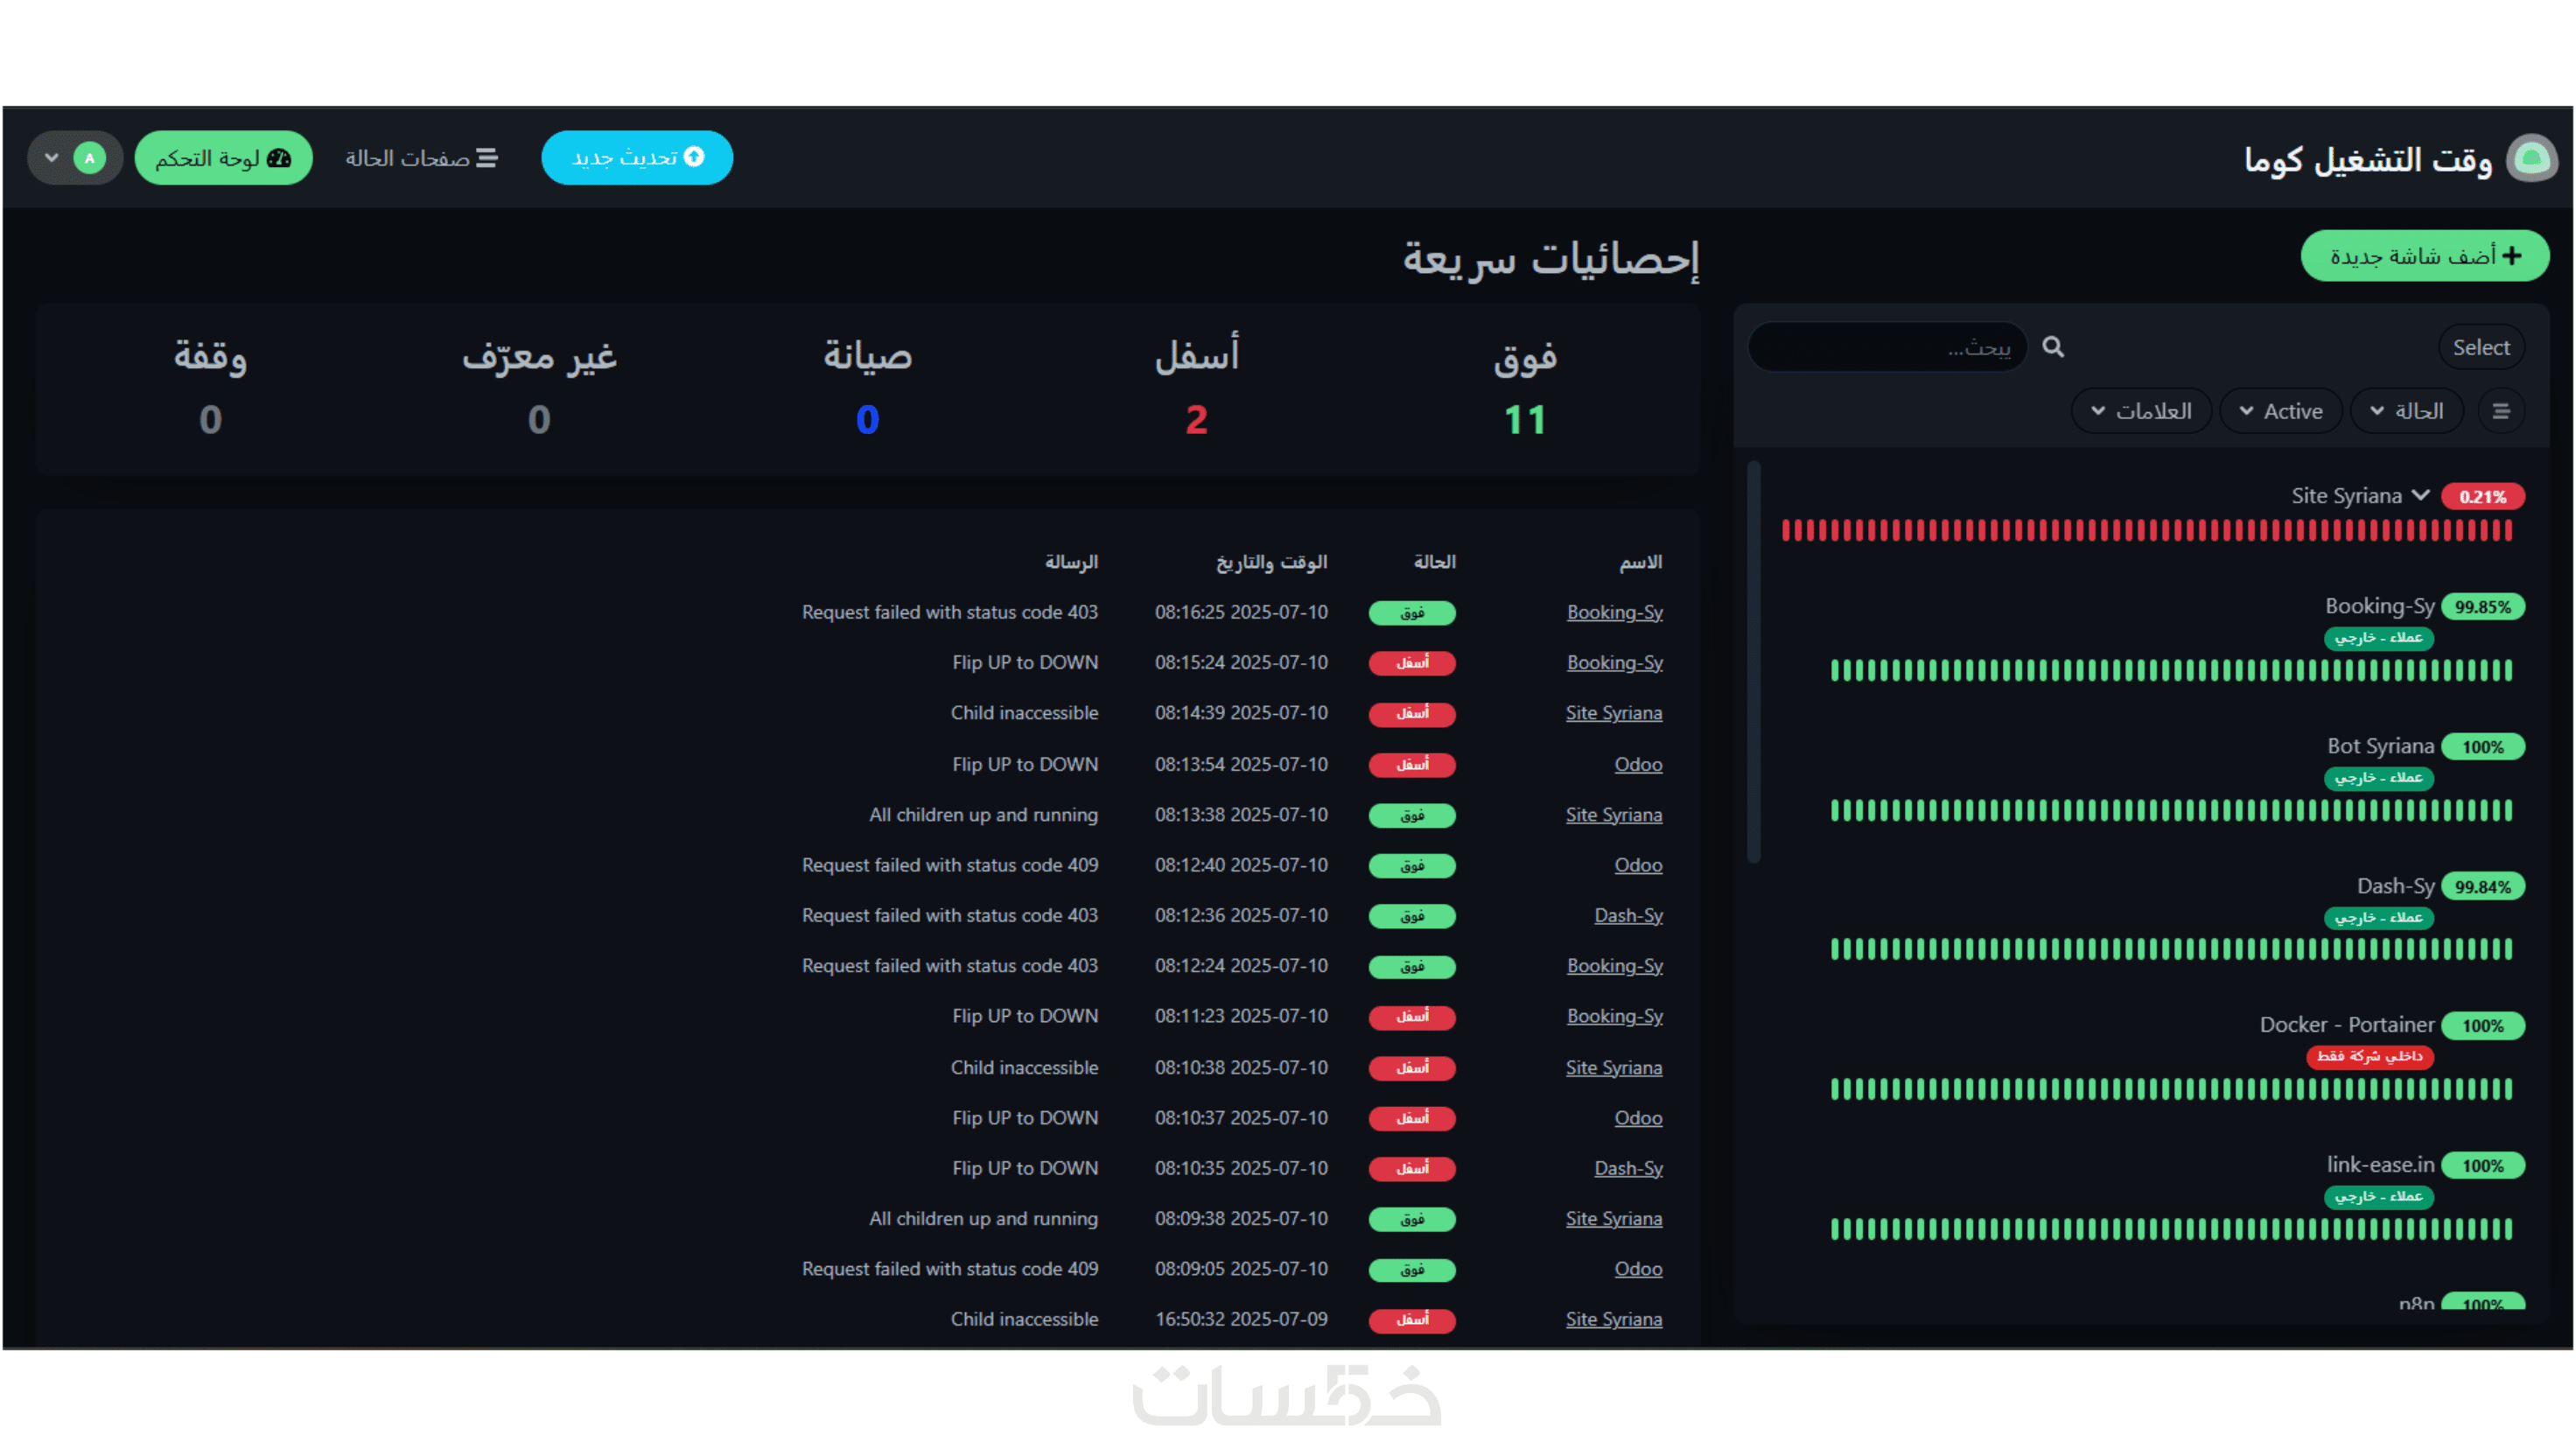Viewport: 2576px width, 1456px height.
Task: Click the 0.21% uptime badge of Site Syriana
Action: click(2482, 496)
